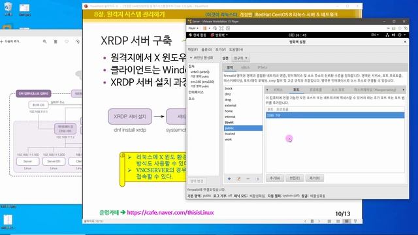Open the VMware Player menu
The image size is (418, 235).
(193, 28)
